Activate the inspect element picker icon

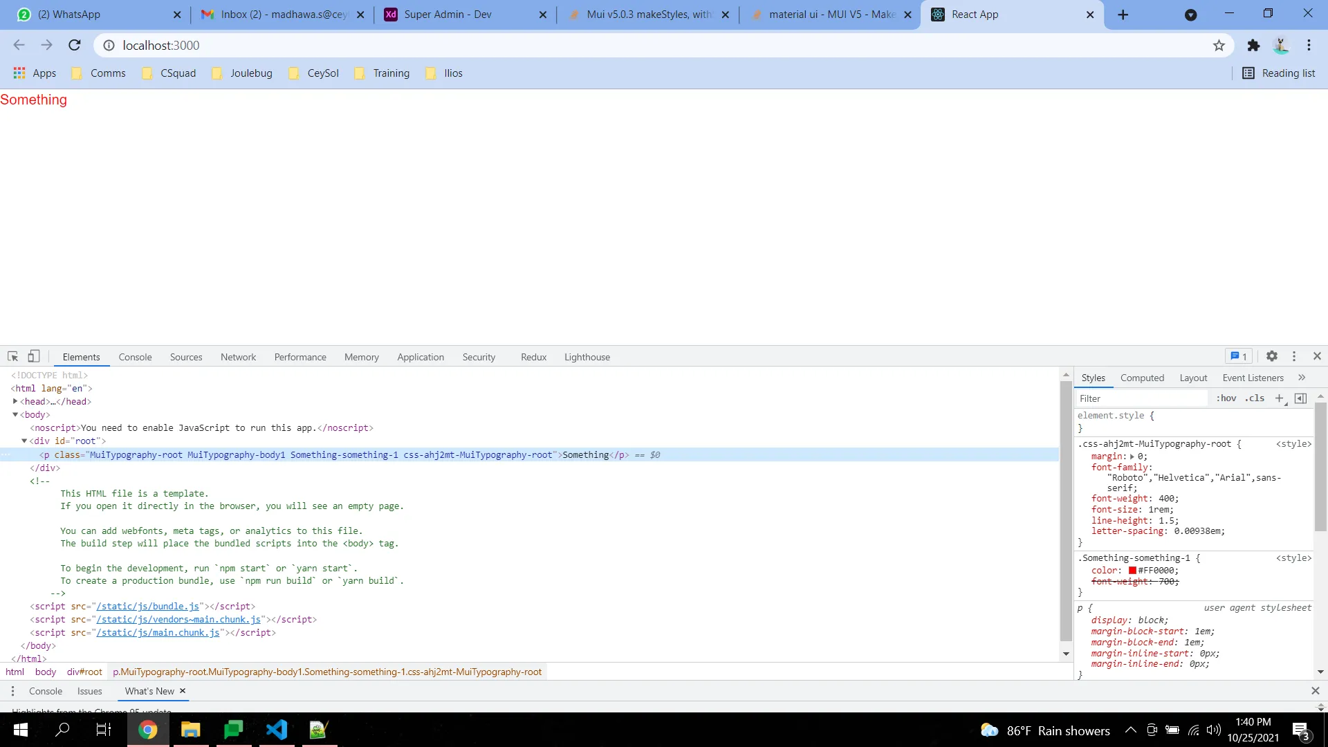pyautogui.click(x=12, y=356)
